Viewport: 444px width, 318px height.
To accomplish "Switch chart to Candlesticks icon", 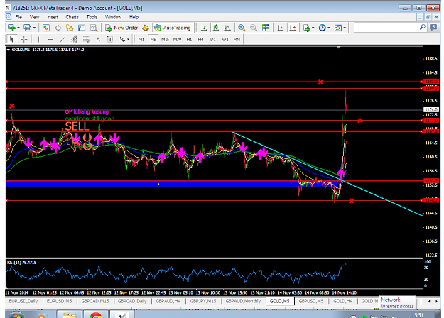I will point(216,28).
